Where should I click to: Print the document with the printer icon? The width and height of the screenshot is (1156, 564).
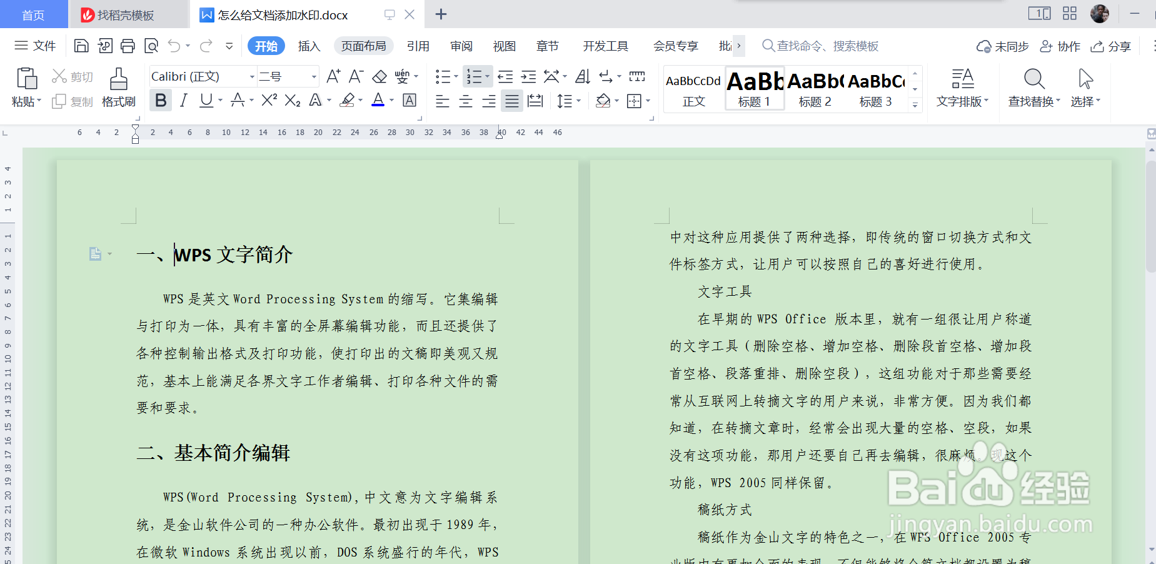(x=128, y=46)
